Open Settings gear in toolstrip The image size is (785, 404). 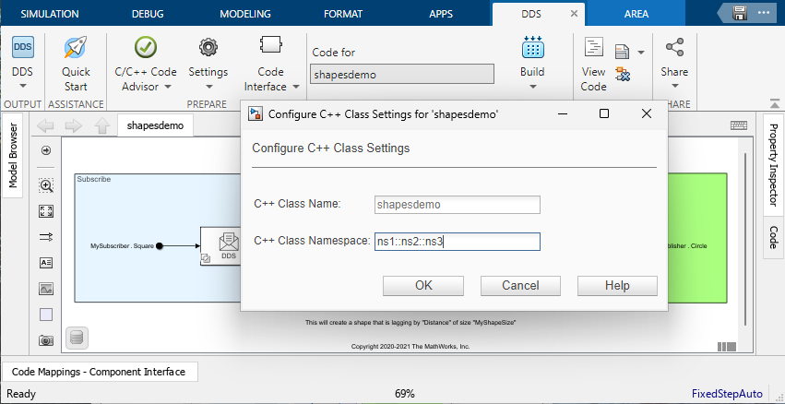coord(208,47)
